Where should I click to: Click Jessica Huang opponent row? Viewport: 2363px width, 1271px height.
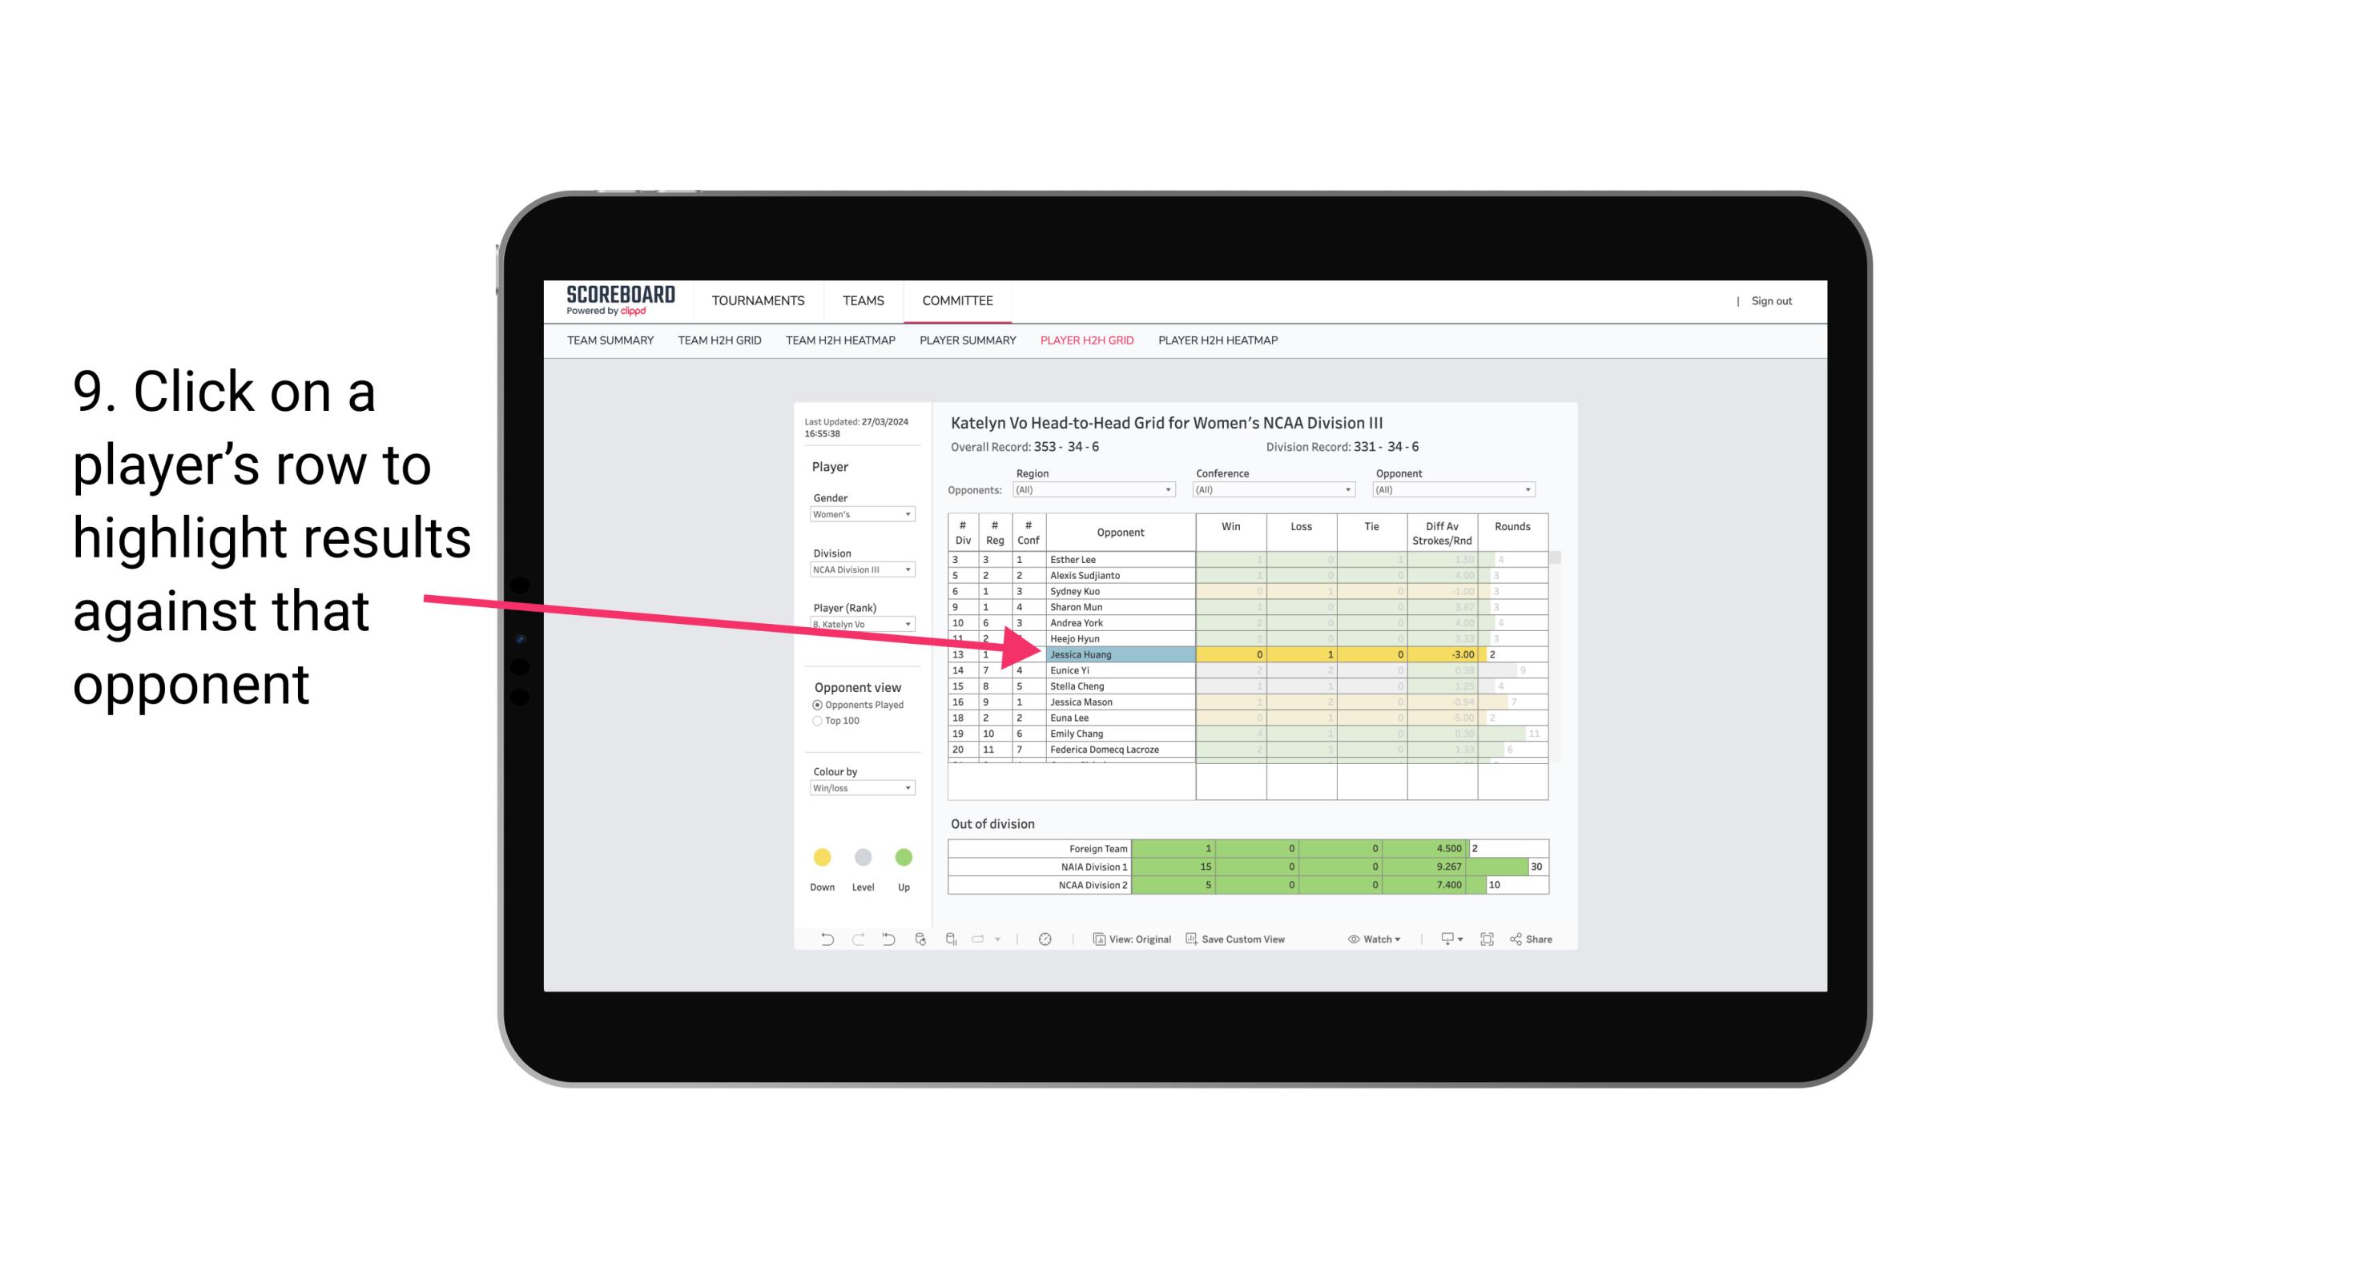[x=1116, y=654]
